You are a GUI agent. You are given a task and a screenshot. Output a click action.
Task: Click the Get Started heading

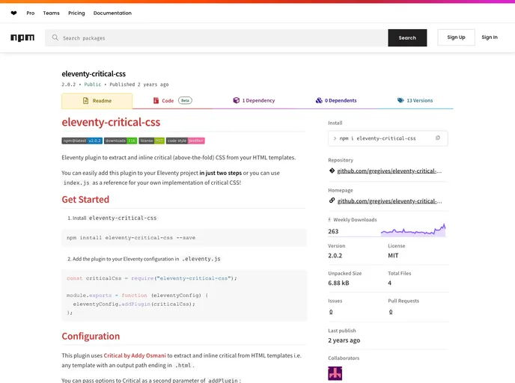click(x=85, y=199)
